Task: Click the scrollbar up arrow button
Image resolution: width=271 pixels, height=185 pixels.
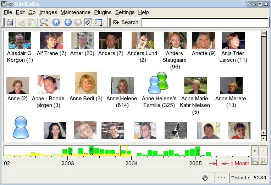Action: (264, 133)
